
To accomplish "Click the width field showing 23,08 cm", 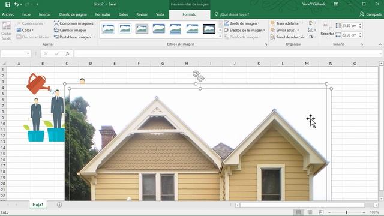I will (x=349, y=35).
